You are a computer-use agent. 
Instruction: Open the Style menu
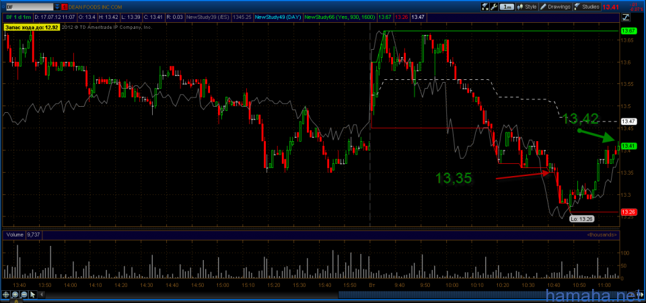point(527,7)
